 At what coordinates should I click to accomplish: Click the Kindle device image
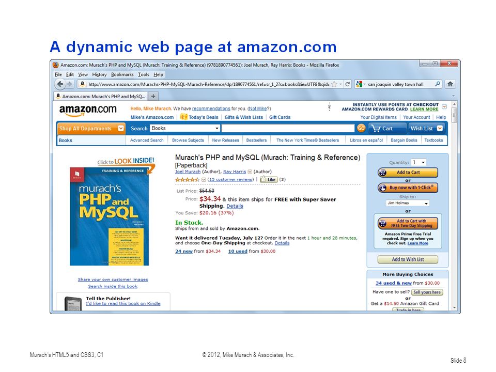click(x=73, y=304)
